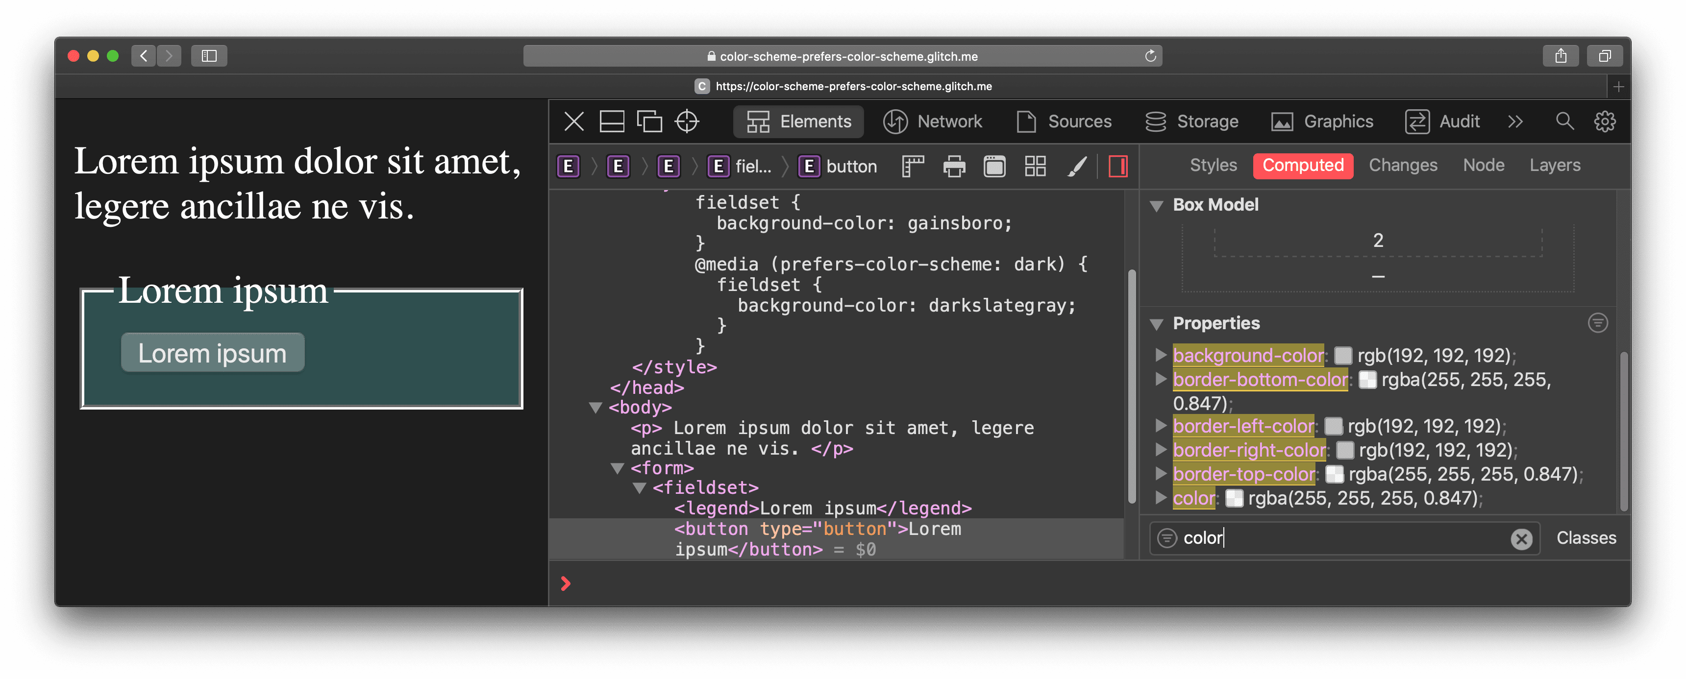Click the Computed styles tab

coord(1303,166)
